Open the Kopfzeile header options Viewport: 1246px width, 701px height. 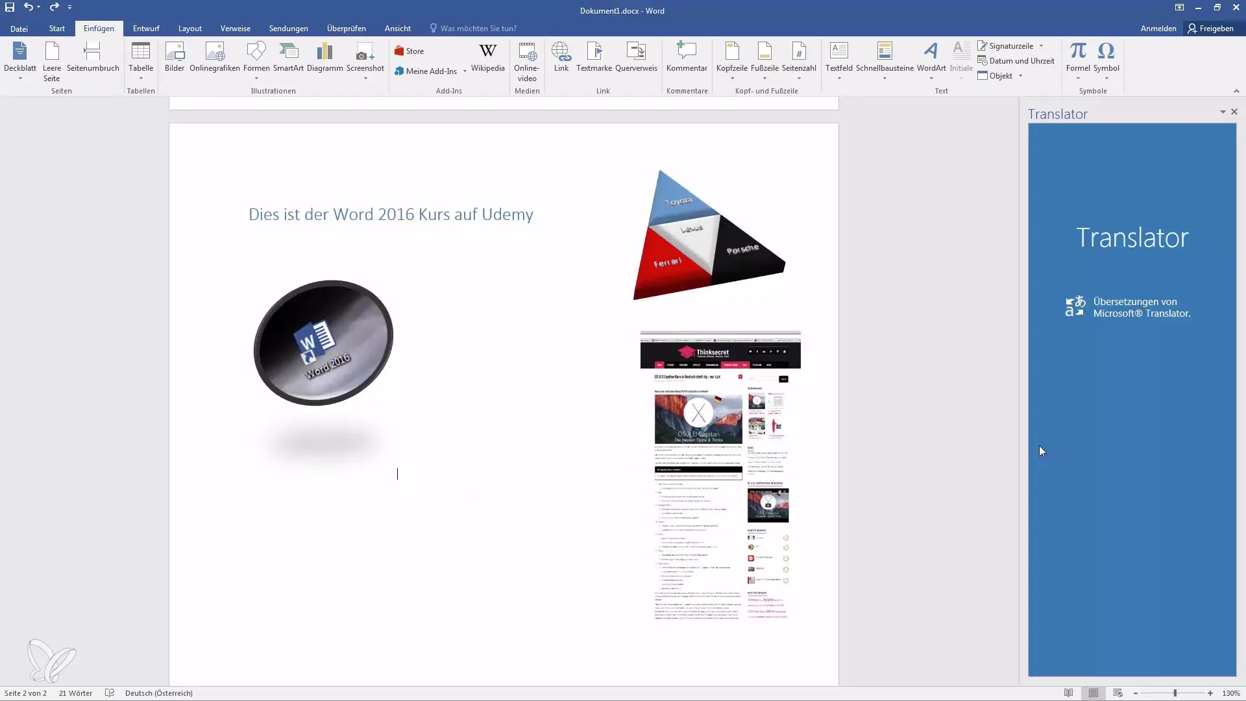732,61
